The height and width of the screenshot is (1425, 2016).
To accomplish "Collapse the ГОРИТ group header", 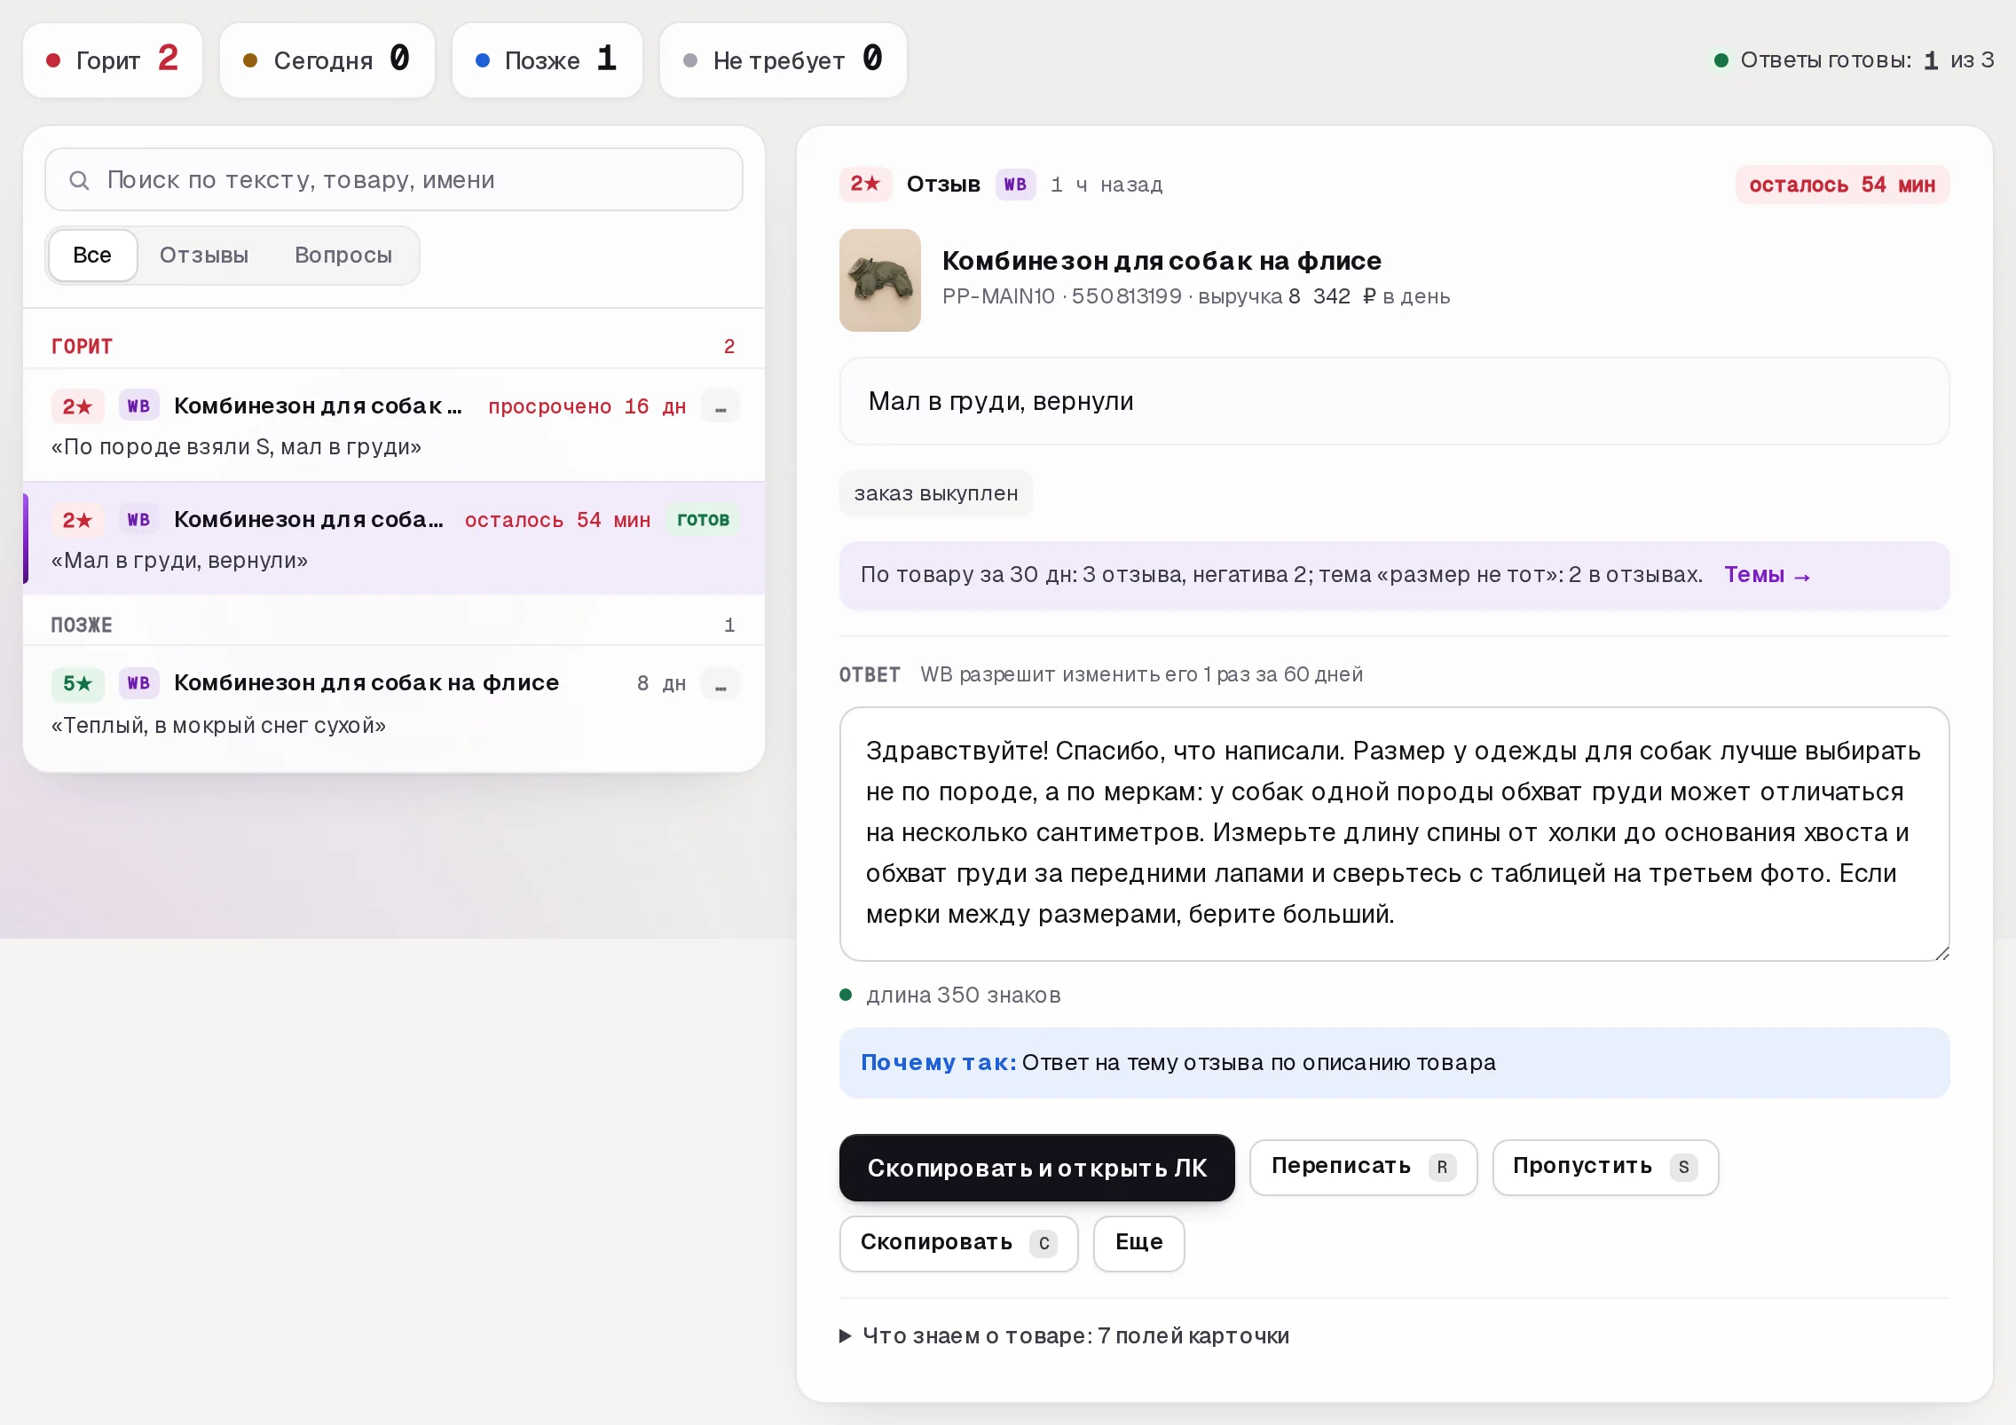I will 393,346.
